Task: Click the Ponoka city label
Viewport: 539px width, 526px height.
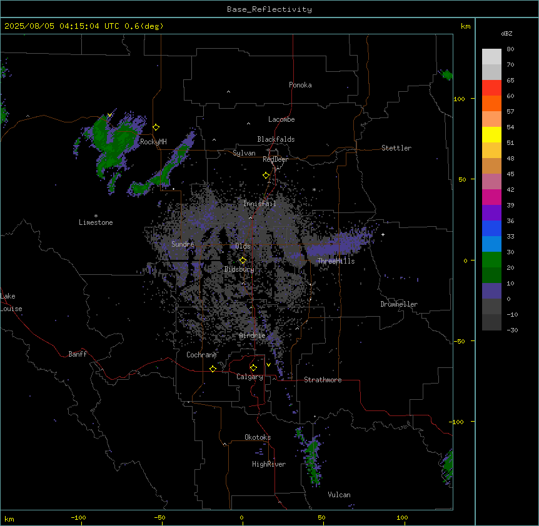Action: coord(300,85)
